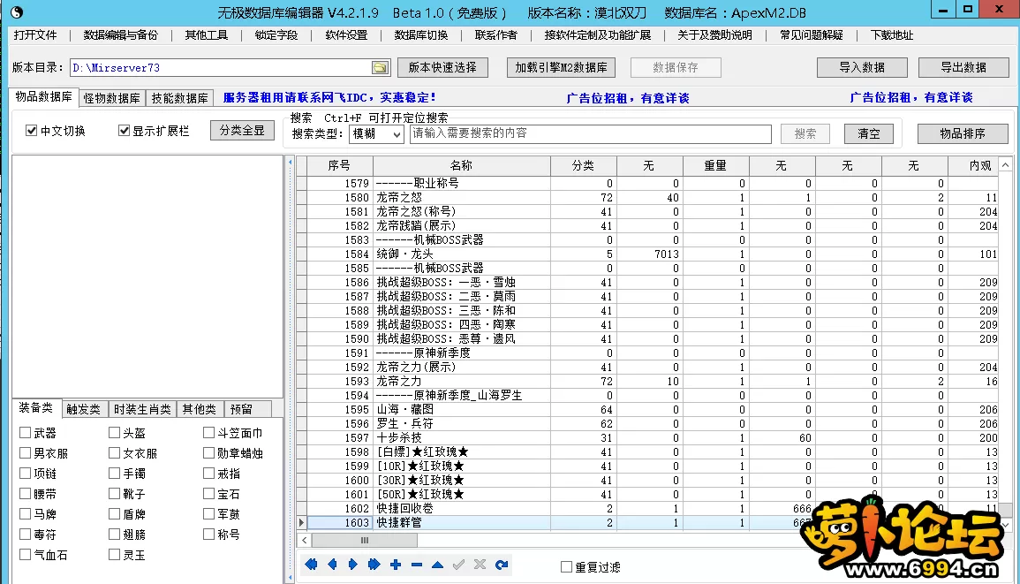Check the 翅膀 category checkbox
The image size is (1020, 584).
(115, 534)
